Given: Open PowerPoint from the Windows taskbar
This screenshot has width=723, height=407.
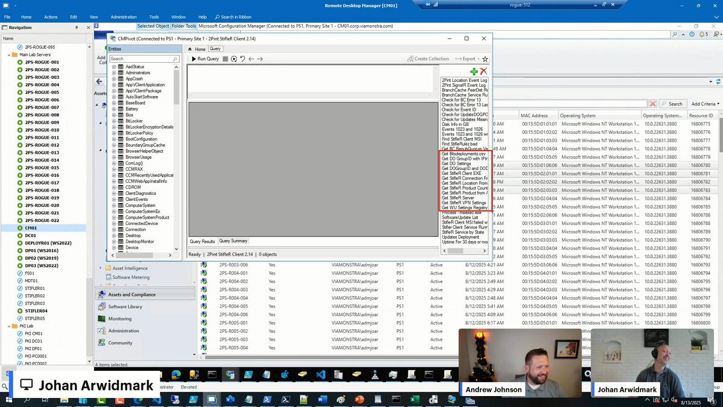Looking at the screenshot, I should (360, 399).
